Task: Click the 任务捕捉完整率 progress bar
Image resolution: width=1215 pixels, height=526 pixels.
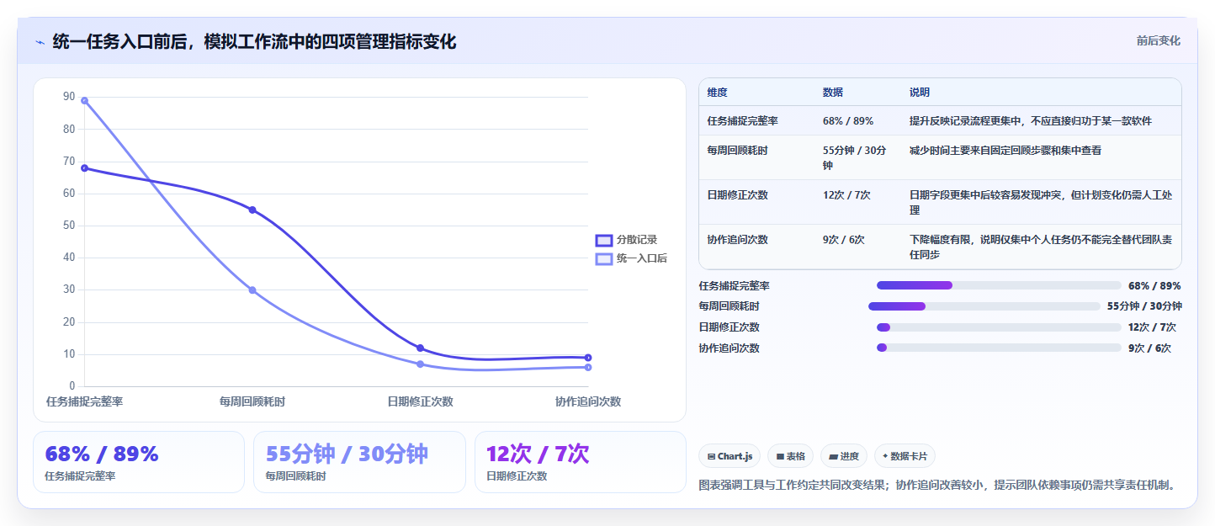Action: 999,285
